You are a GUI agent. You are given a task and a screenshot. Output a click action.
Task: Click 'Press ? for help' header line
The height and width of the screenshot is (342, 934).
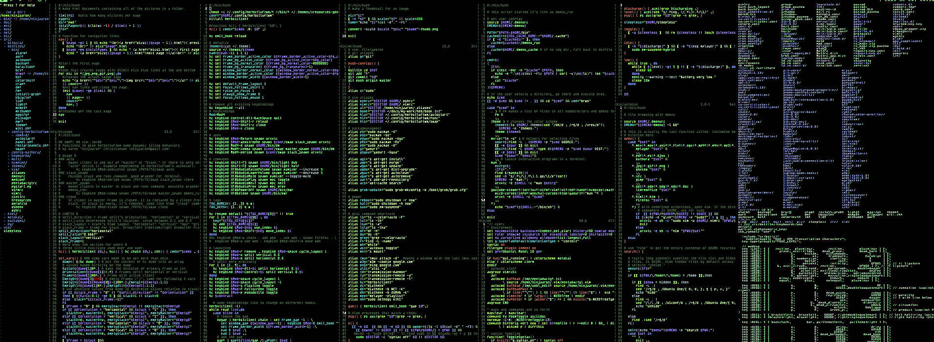pos(18,5)
